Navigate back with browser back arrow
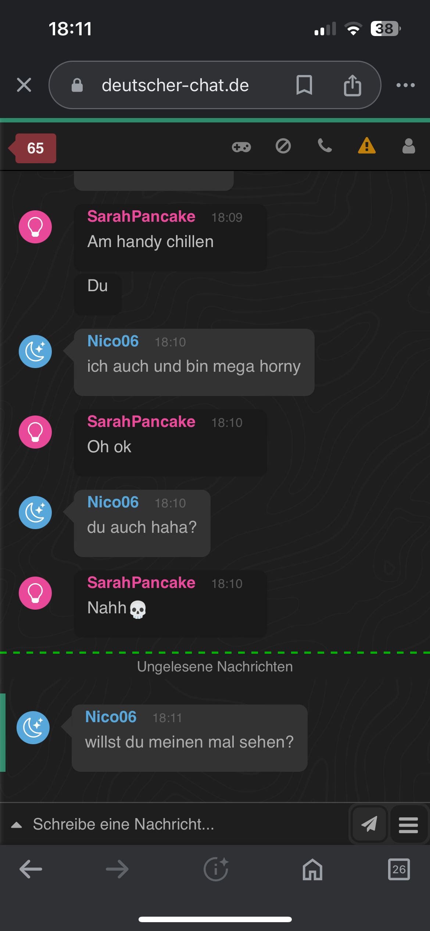This screenshot has height=931, width=430. coord(31,869)
